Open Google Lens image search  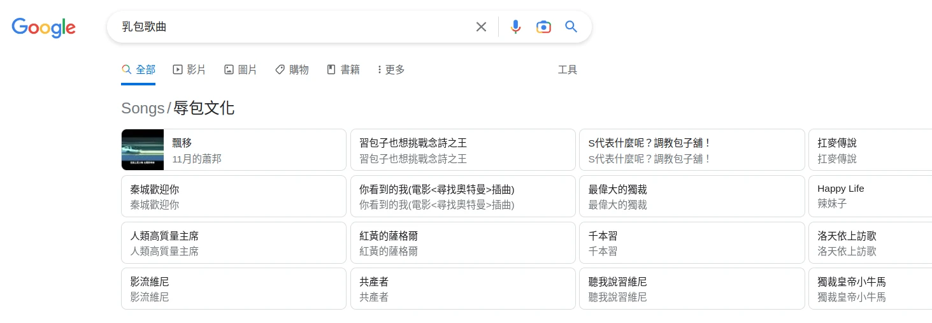[543, 27]
